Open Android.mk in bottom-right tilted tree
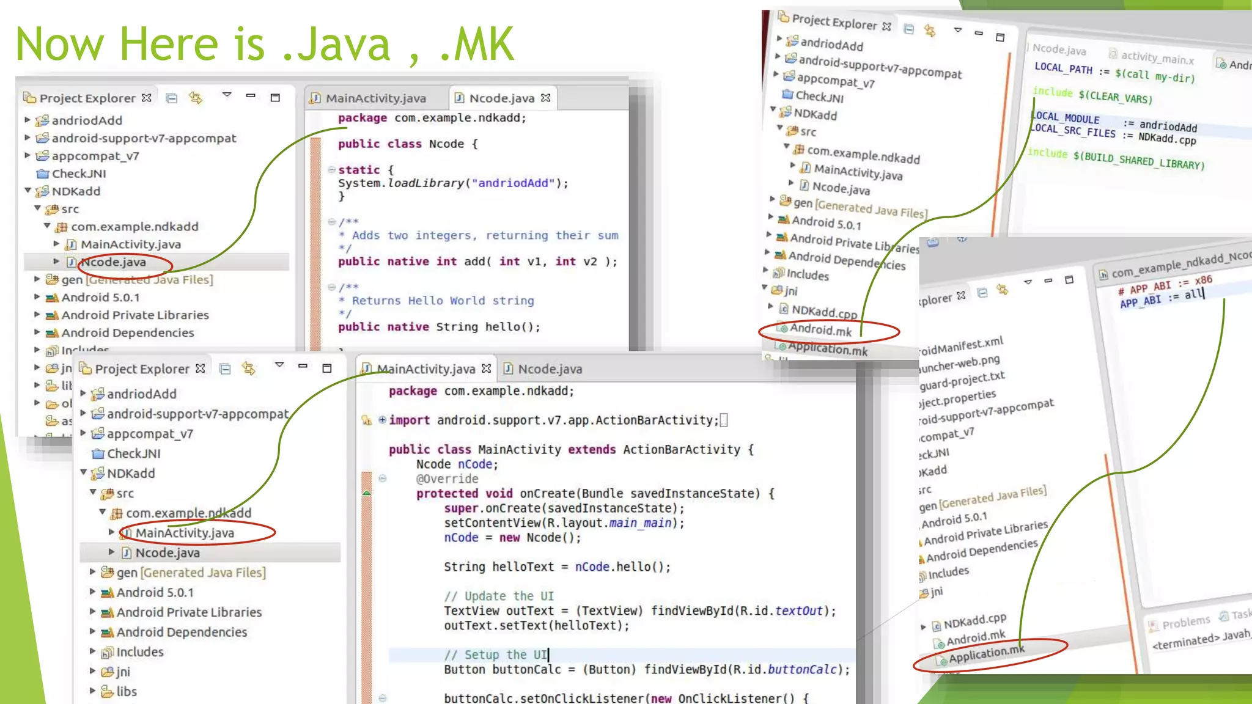1252x704 pixels. tap(976, 637)
